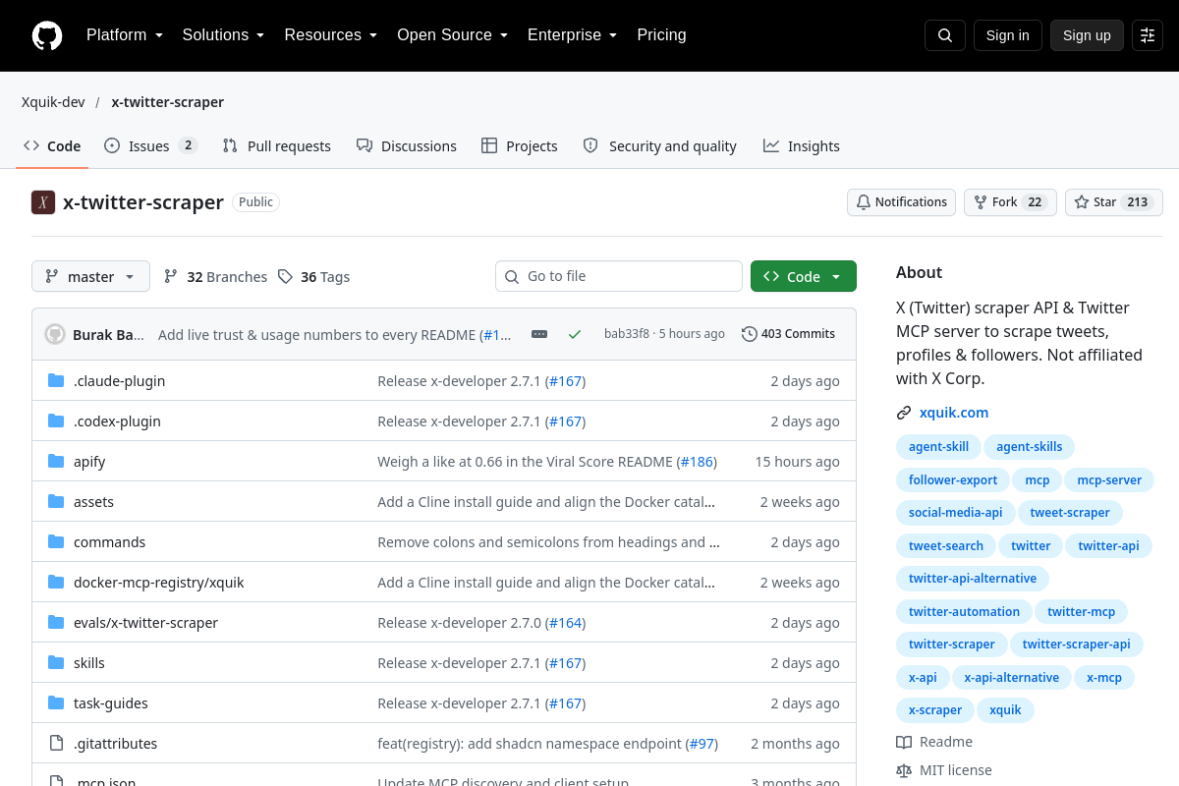This screenshot has height=786, width=1179.
Task: Switch to the Insights tab
Action: [x=802, y=145]
